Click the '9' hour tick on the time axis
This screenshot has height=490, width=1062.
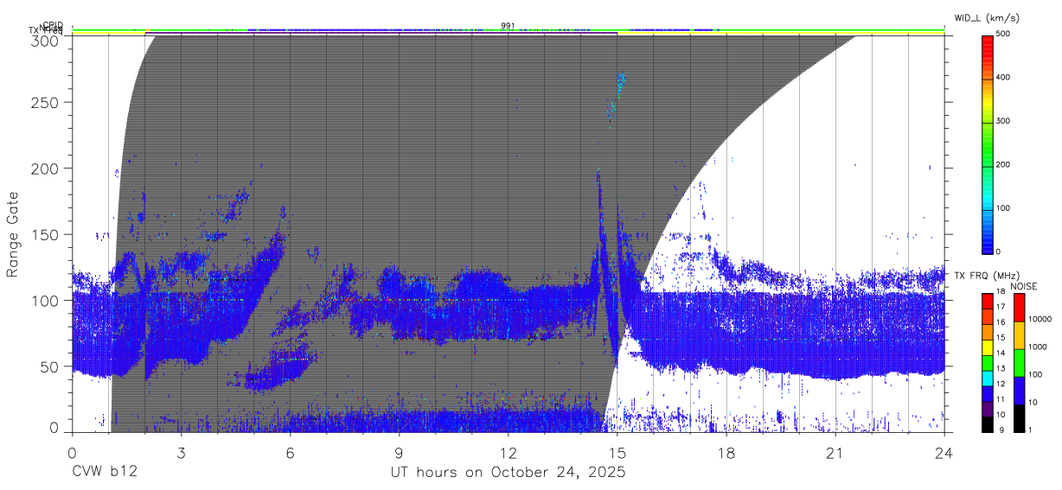(x=399, y=452)
